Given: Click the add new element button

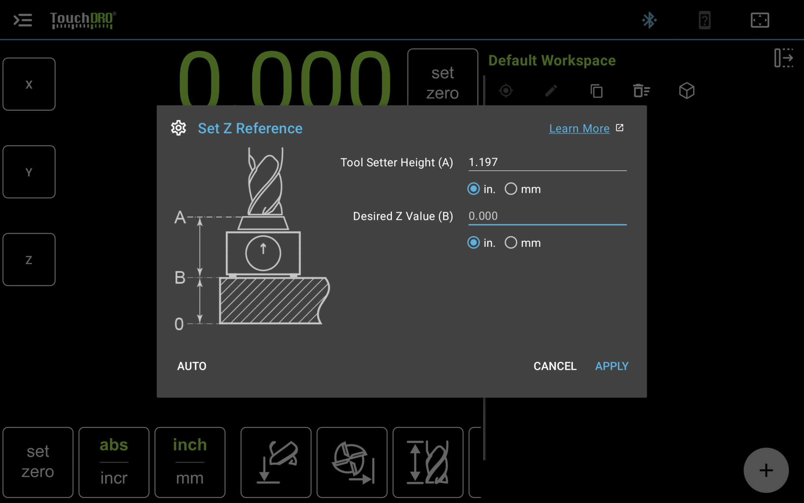Looking at the screenshot, I should tap(766, 470).
